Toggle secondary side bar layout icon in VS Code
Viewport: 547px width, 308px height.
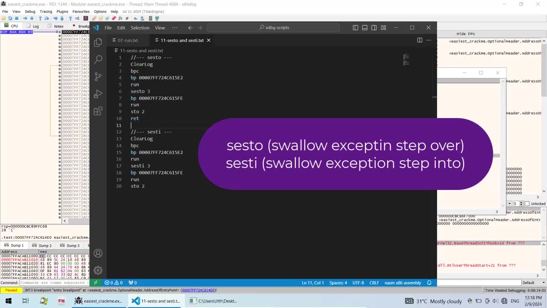(x=374, y=27)
